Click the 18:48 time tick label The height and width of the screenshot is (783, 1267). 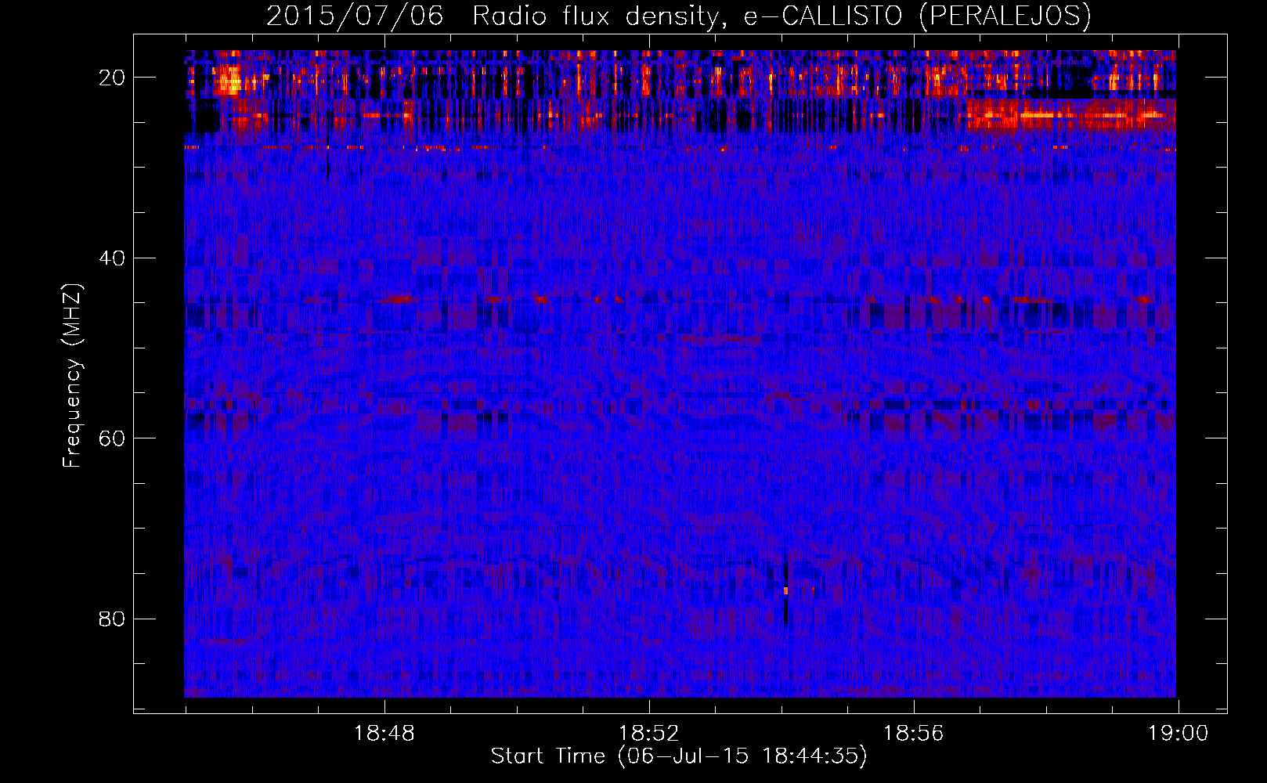coord(384,734)
